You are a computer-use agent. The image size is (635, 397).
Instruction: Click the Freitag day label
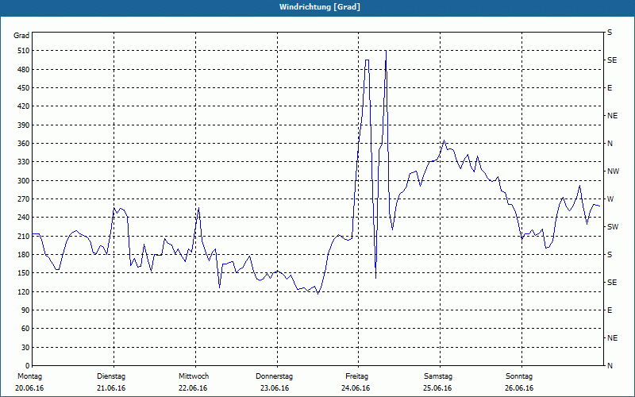(356, 376)
